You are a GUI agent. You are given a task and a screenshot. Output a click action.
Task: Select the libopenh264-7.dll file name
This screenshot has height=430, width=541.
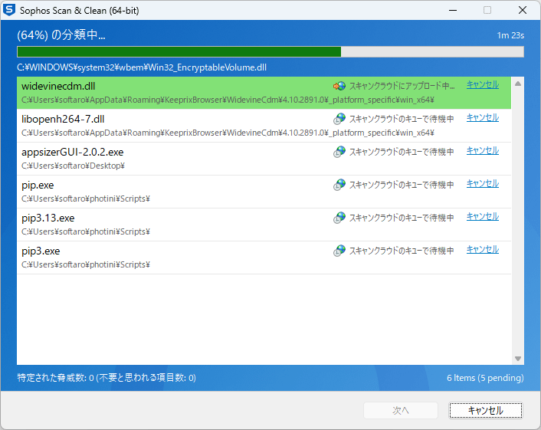point(63,119)
